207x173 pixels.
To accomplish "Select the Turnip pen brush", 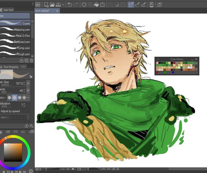I will 15,48.
